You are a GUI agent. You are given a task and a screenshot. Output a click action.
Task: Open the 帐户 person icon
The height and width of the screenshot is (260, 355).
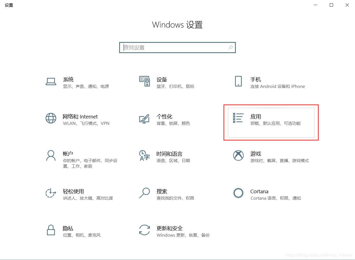click(51, 155)
